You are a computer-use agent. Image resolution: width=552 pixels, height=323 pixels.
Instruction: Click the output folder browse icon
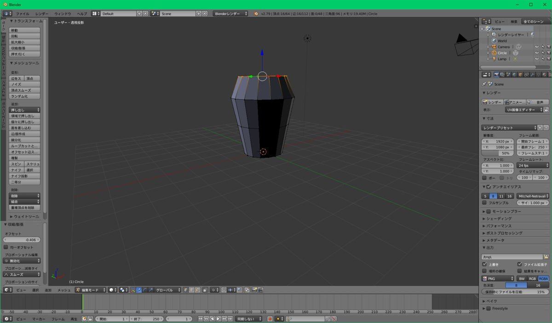[546, 257]
